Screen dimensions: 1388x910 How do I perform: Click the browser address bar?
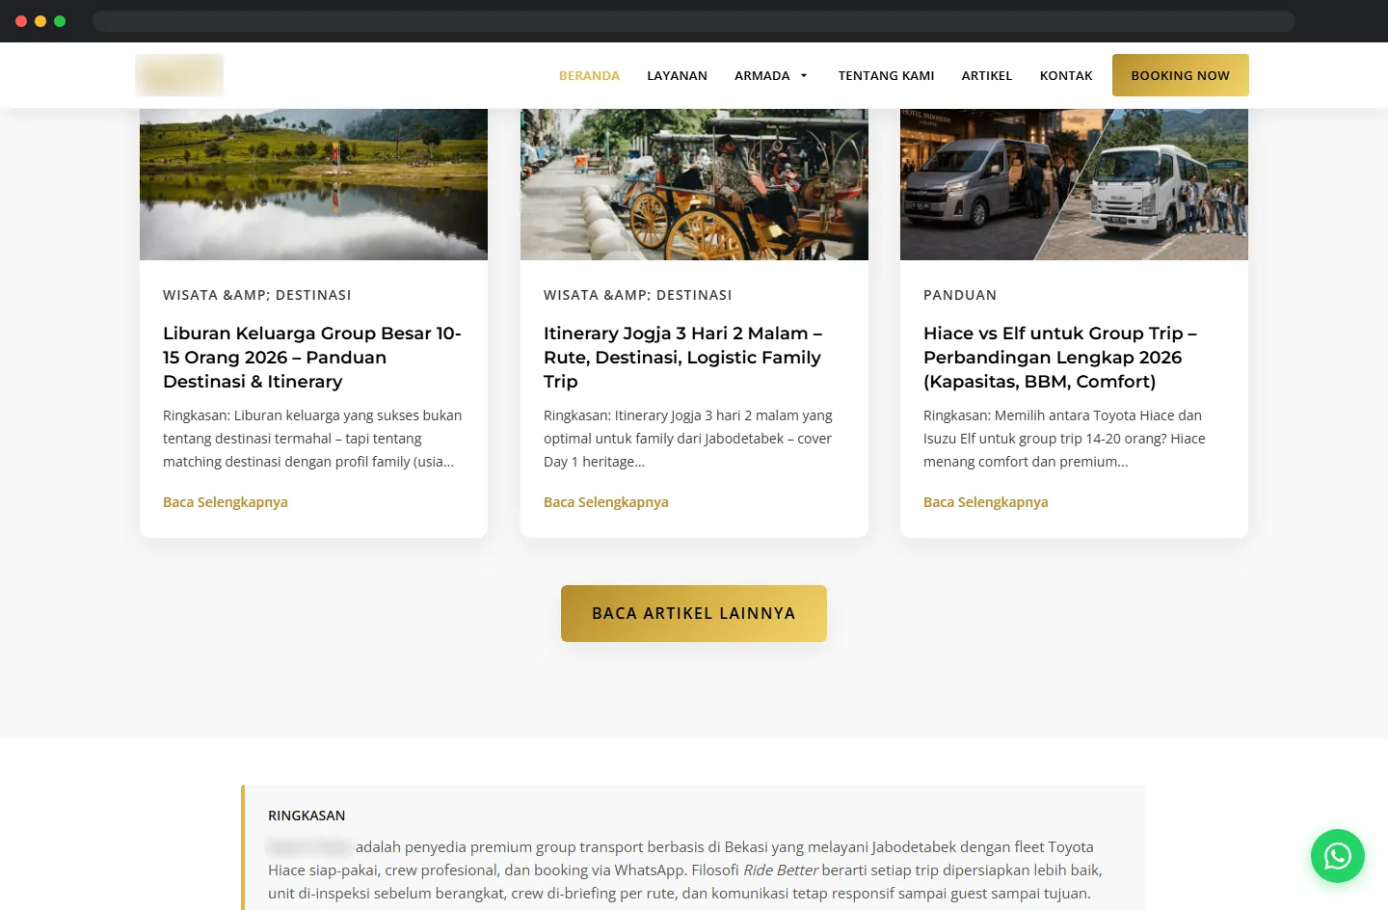coord(694,21)
